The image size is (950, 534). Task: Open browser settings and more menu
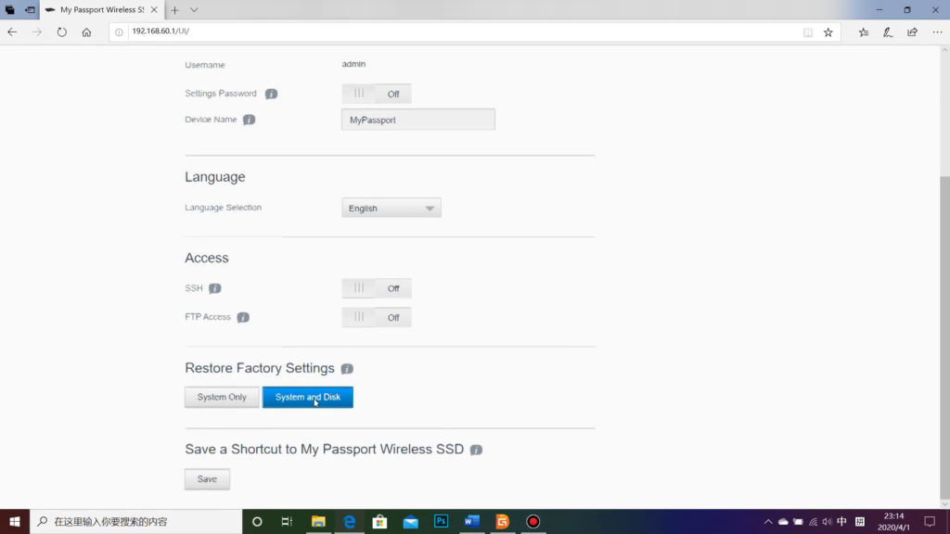point(937,32)
